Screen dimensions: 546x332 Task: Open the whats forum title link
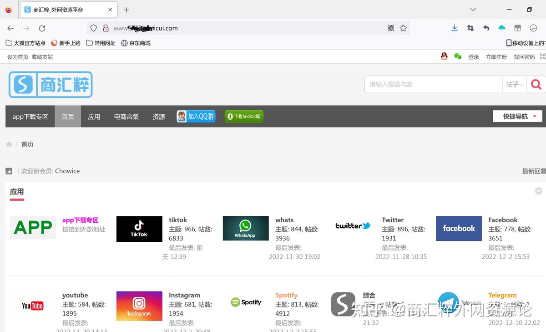tap(284, 220)
